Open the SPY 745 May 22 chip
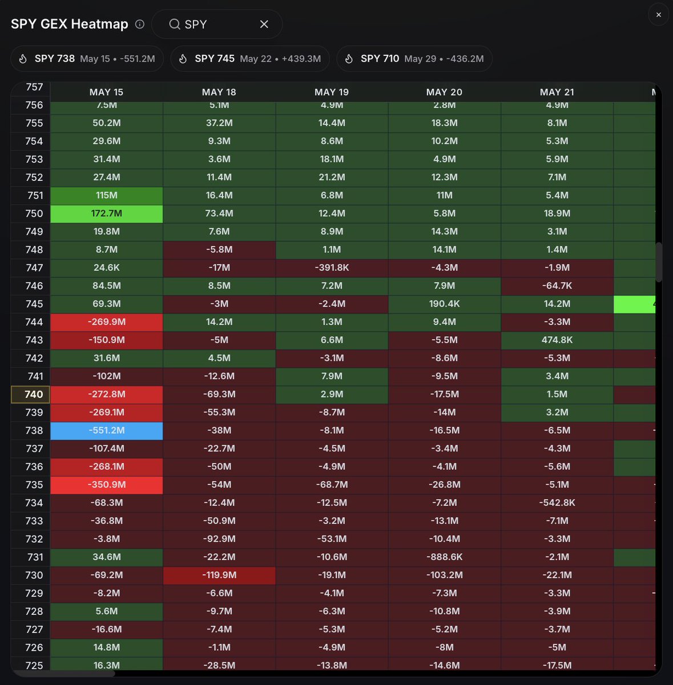The width and height of the screenshot is (673, 685). [250, 59]
